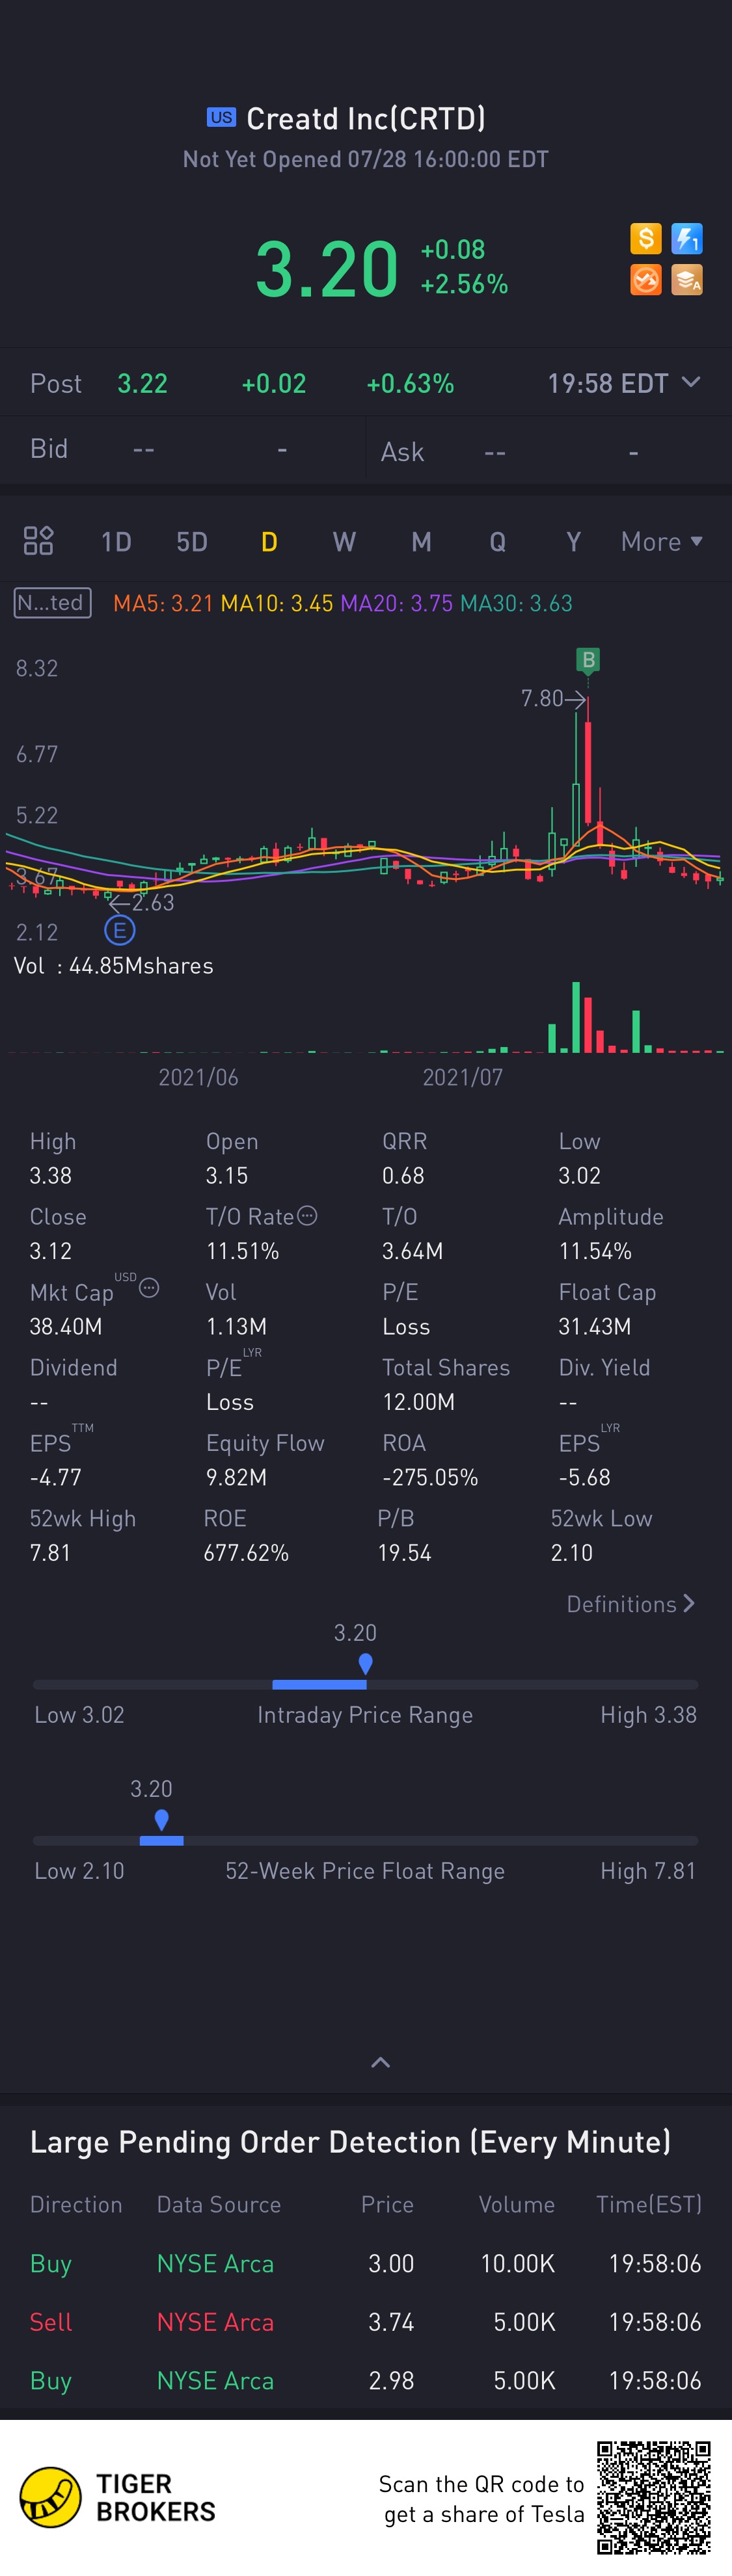The height and width of the screenshot is (2576, 732).
Task: Tap the Intraday Price Range marker
Action: [366, 1663]
